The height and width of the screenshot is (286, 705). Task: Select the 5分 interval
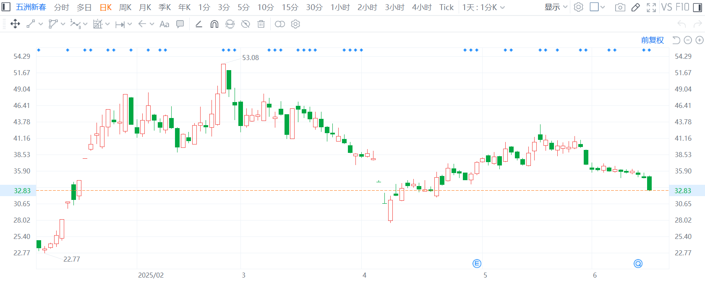[244, 7]
